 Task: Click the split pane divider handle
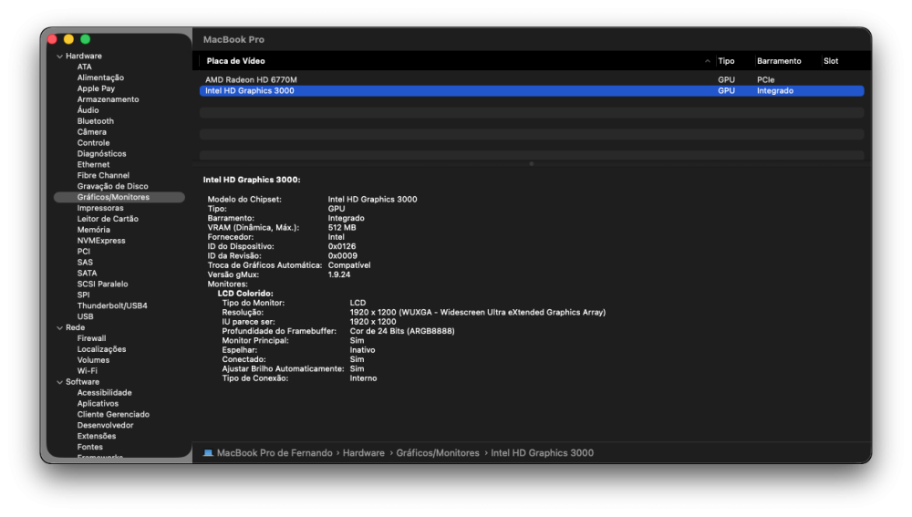coord(531,164)
